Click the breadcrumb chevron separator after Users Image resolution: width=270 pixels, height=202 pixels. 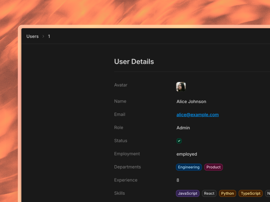43,36
